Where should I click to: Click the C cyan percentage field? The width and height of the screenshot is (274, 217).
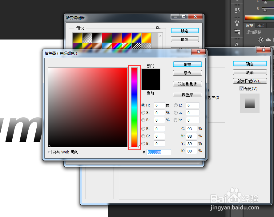tap(191, 129)
